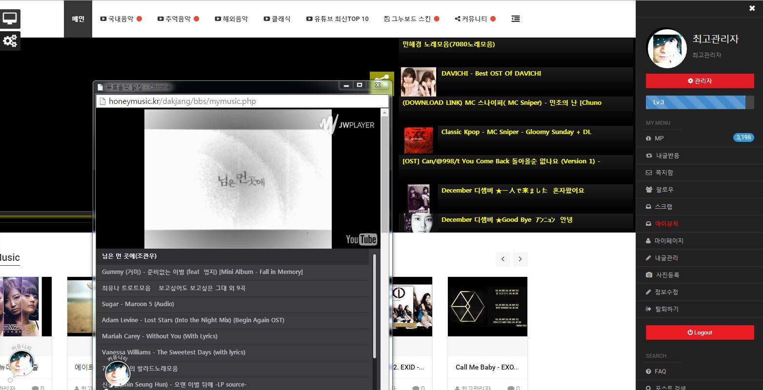Open the 그누보드 스킨 menu

click(412, 19)
